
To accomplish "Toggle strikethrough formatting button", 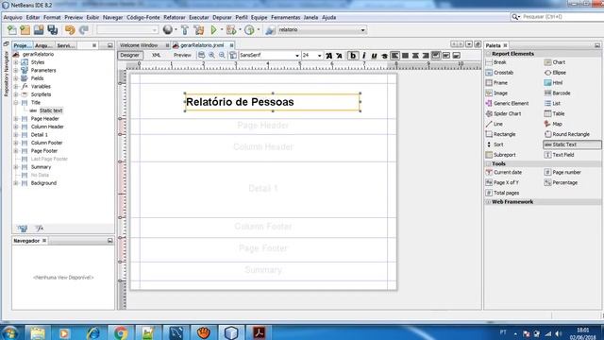I will pyautogui.click(x=384, y=56).
